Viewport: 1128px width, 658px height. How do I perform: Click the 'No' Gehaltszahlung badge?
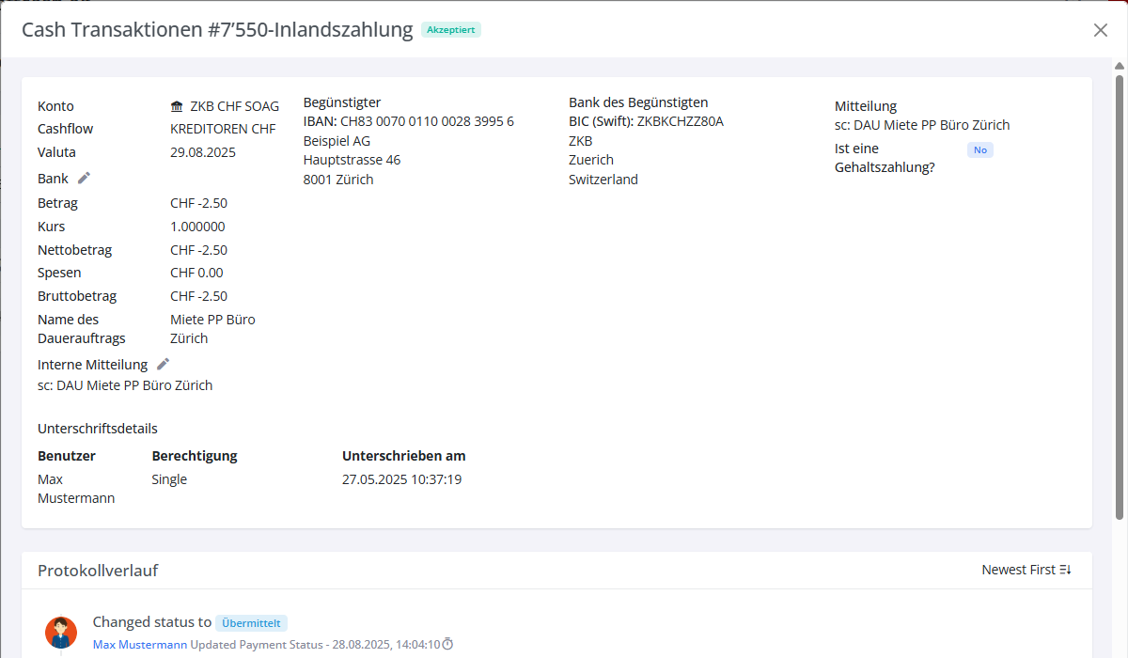point(979,149)
